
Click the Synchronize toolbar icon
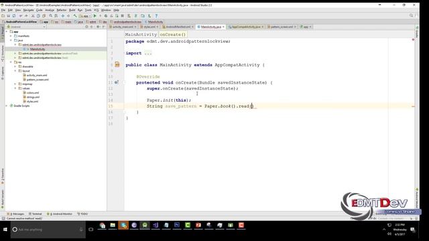[x=14, y=16]
